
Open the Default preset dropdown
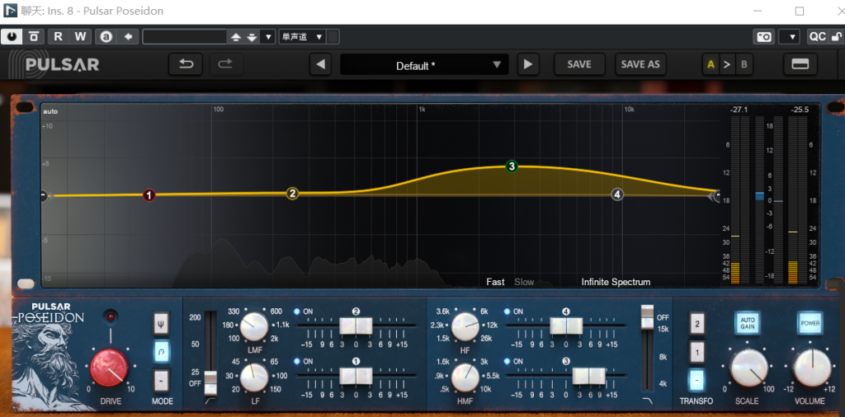click(425, 65)
